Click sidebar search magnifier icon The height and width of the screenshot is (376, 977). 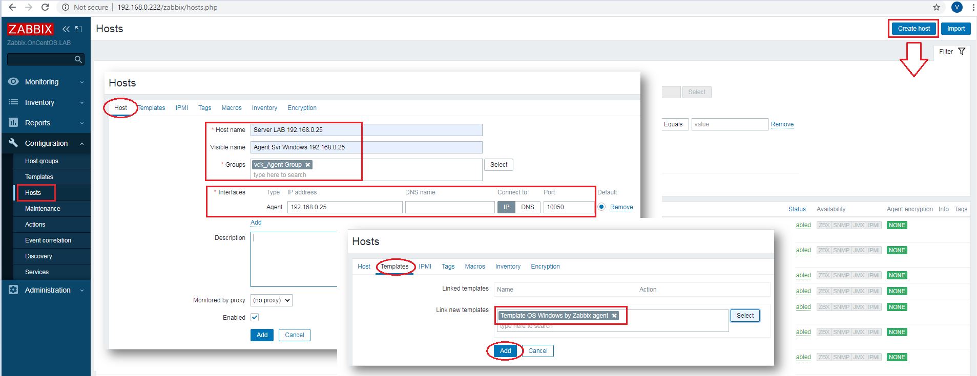(x=78, y=60)
